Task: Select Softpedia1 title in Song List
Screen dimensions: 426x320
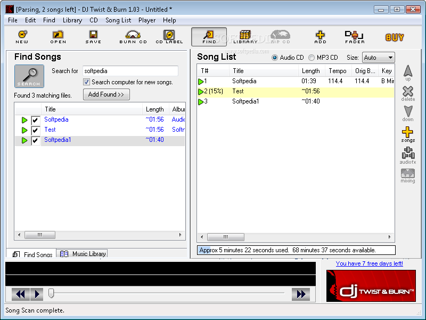Action: pos(245,101)
